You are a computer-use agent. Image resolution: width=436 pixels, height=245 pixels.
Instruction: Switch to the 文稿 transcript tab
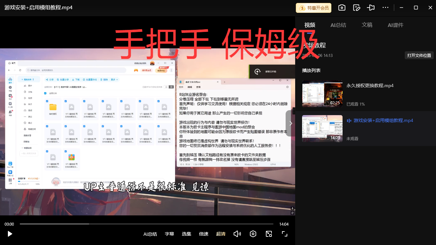tap(367, 25)
